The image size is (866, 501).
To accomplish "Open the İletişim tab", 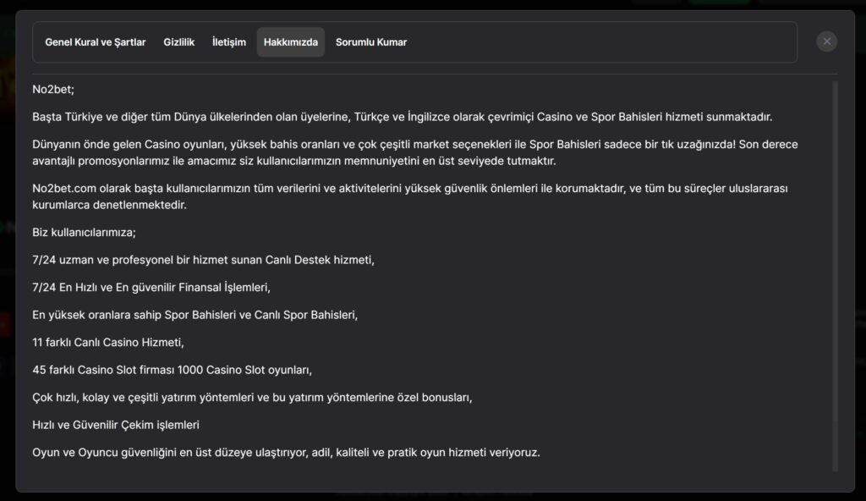I will point(229,42).
